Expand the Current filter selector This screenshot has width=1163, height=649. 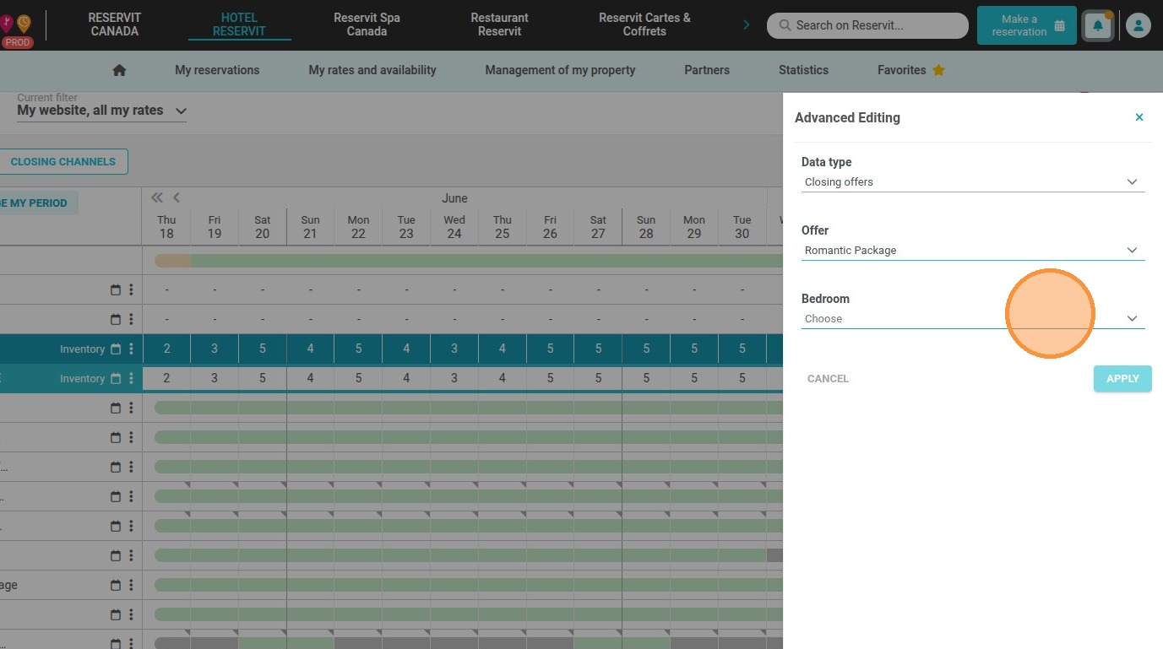101,111
